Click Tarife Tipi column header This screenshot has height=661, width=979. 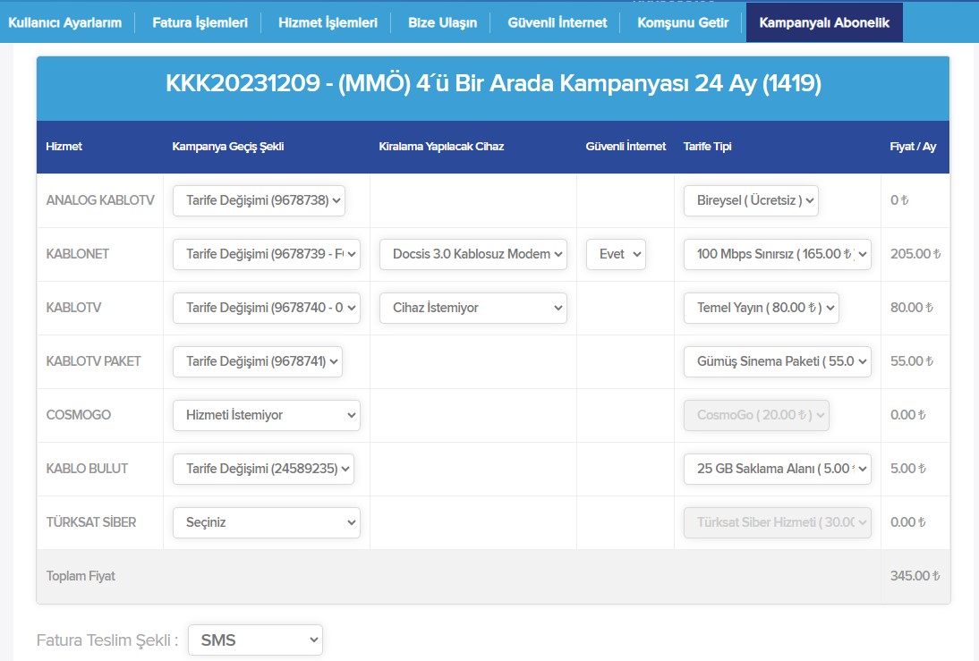(x=707, y=146)
